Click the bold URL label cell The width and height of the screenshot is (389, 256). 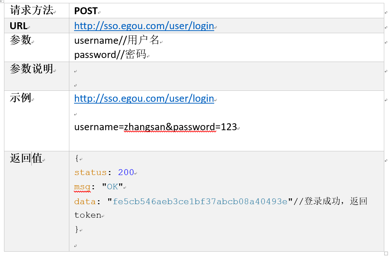pos(37,26)
